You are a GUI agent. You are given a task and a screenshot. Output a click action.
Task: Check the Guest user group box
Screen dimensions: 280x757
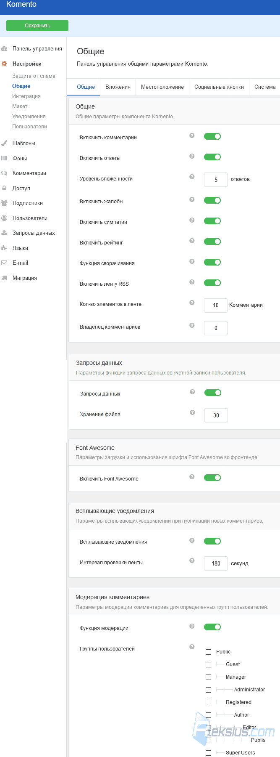pos(208,664)
